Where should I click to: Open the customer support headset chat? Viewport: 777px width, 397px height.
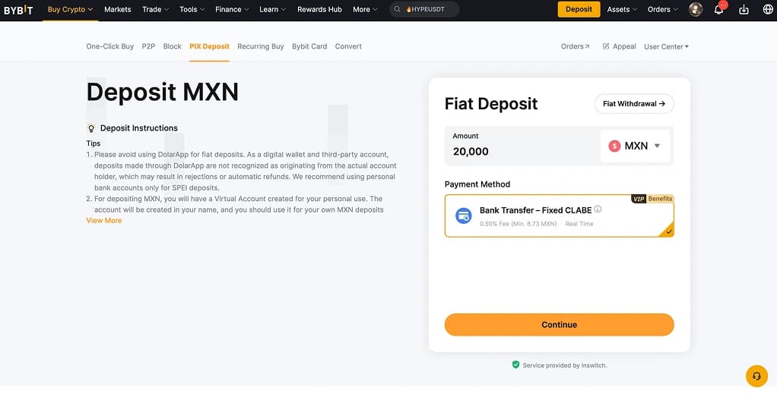click(x=756, y=376)
